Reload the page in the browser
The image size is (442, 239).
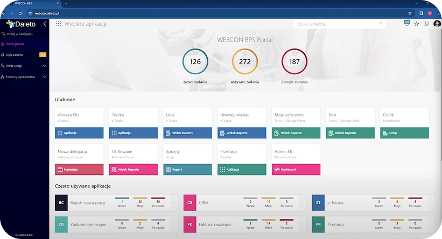(20, 13)
